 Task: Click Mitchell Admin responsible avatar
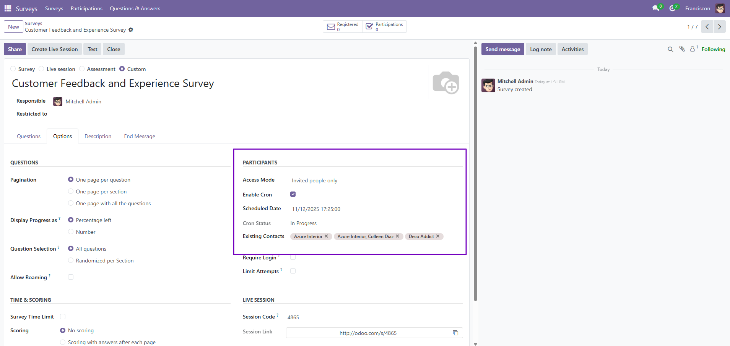pyautogui.click(x=58, y=101)
